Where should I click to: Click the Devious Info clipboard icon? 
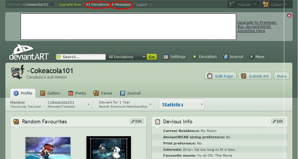158,121
